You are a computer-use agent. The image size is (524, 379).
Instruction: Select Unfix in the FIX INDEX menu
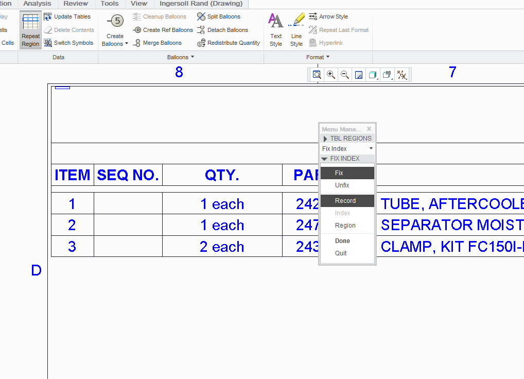click(347, 185)
